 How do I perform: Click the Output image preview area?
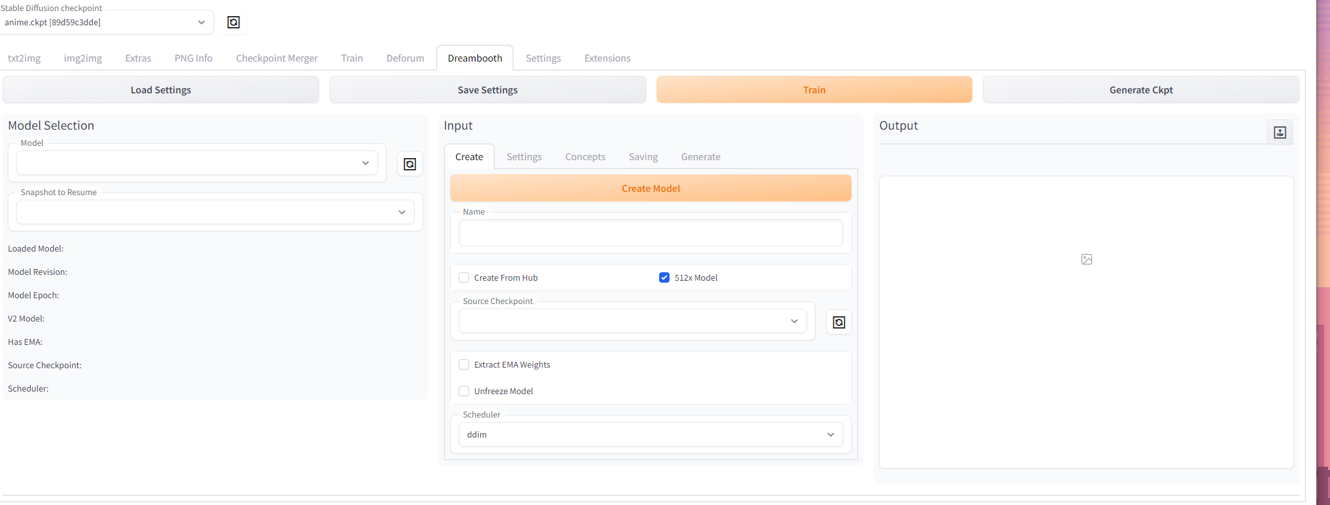(x=1087, y=322)
